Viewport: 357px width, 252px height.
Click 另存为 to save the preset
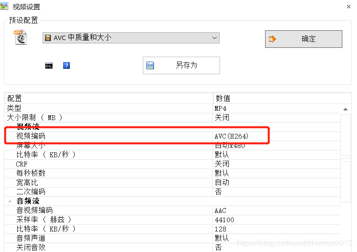click(x=181, y=65)
